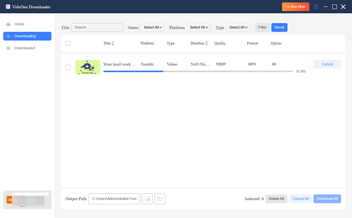Expand the Platform dropdown
Screen dimensions: 352x218
198,27
